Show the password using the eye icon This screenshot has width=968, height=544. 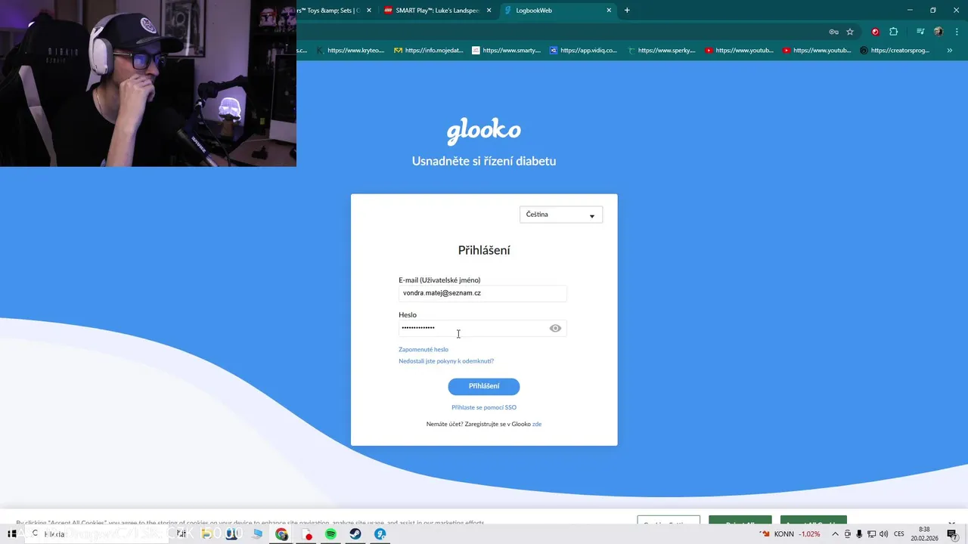tap(555, 328)
